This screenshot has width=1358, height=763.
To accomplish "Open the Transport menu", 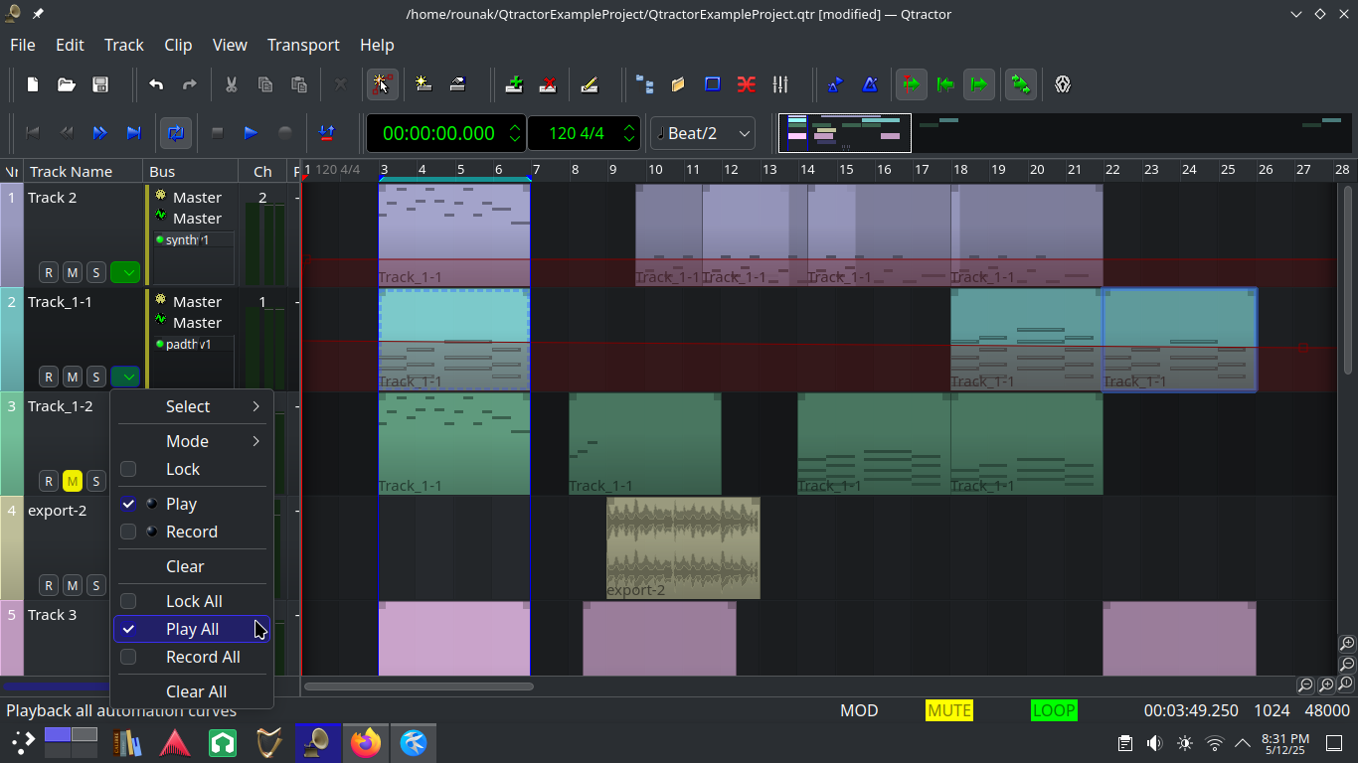I will coord(303,45).
